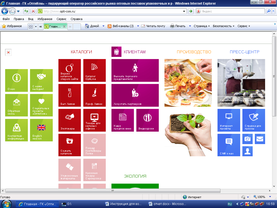Open the 'Каталог OptiLine' tile
This screenshot has height=208, width=277.
[94, 70]
